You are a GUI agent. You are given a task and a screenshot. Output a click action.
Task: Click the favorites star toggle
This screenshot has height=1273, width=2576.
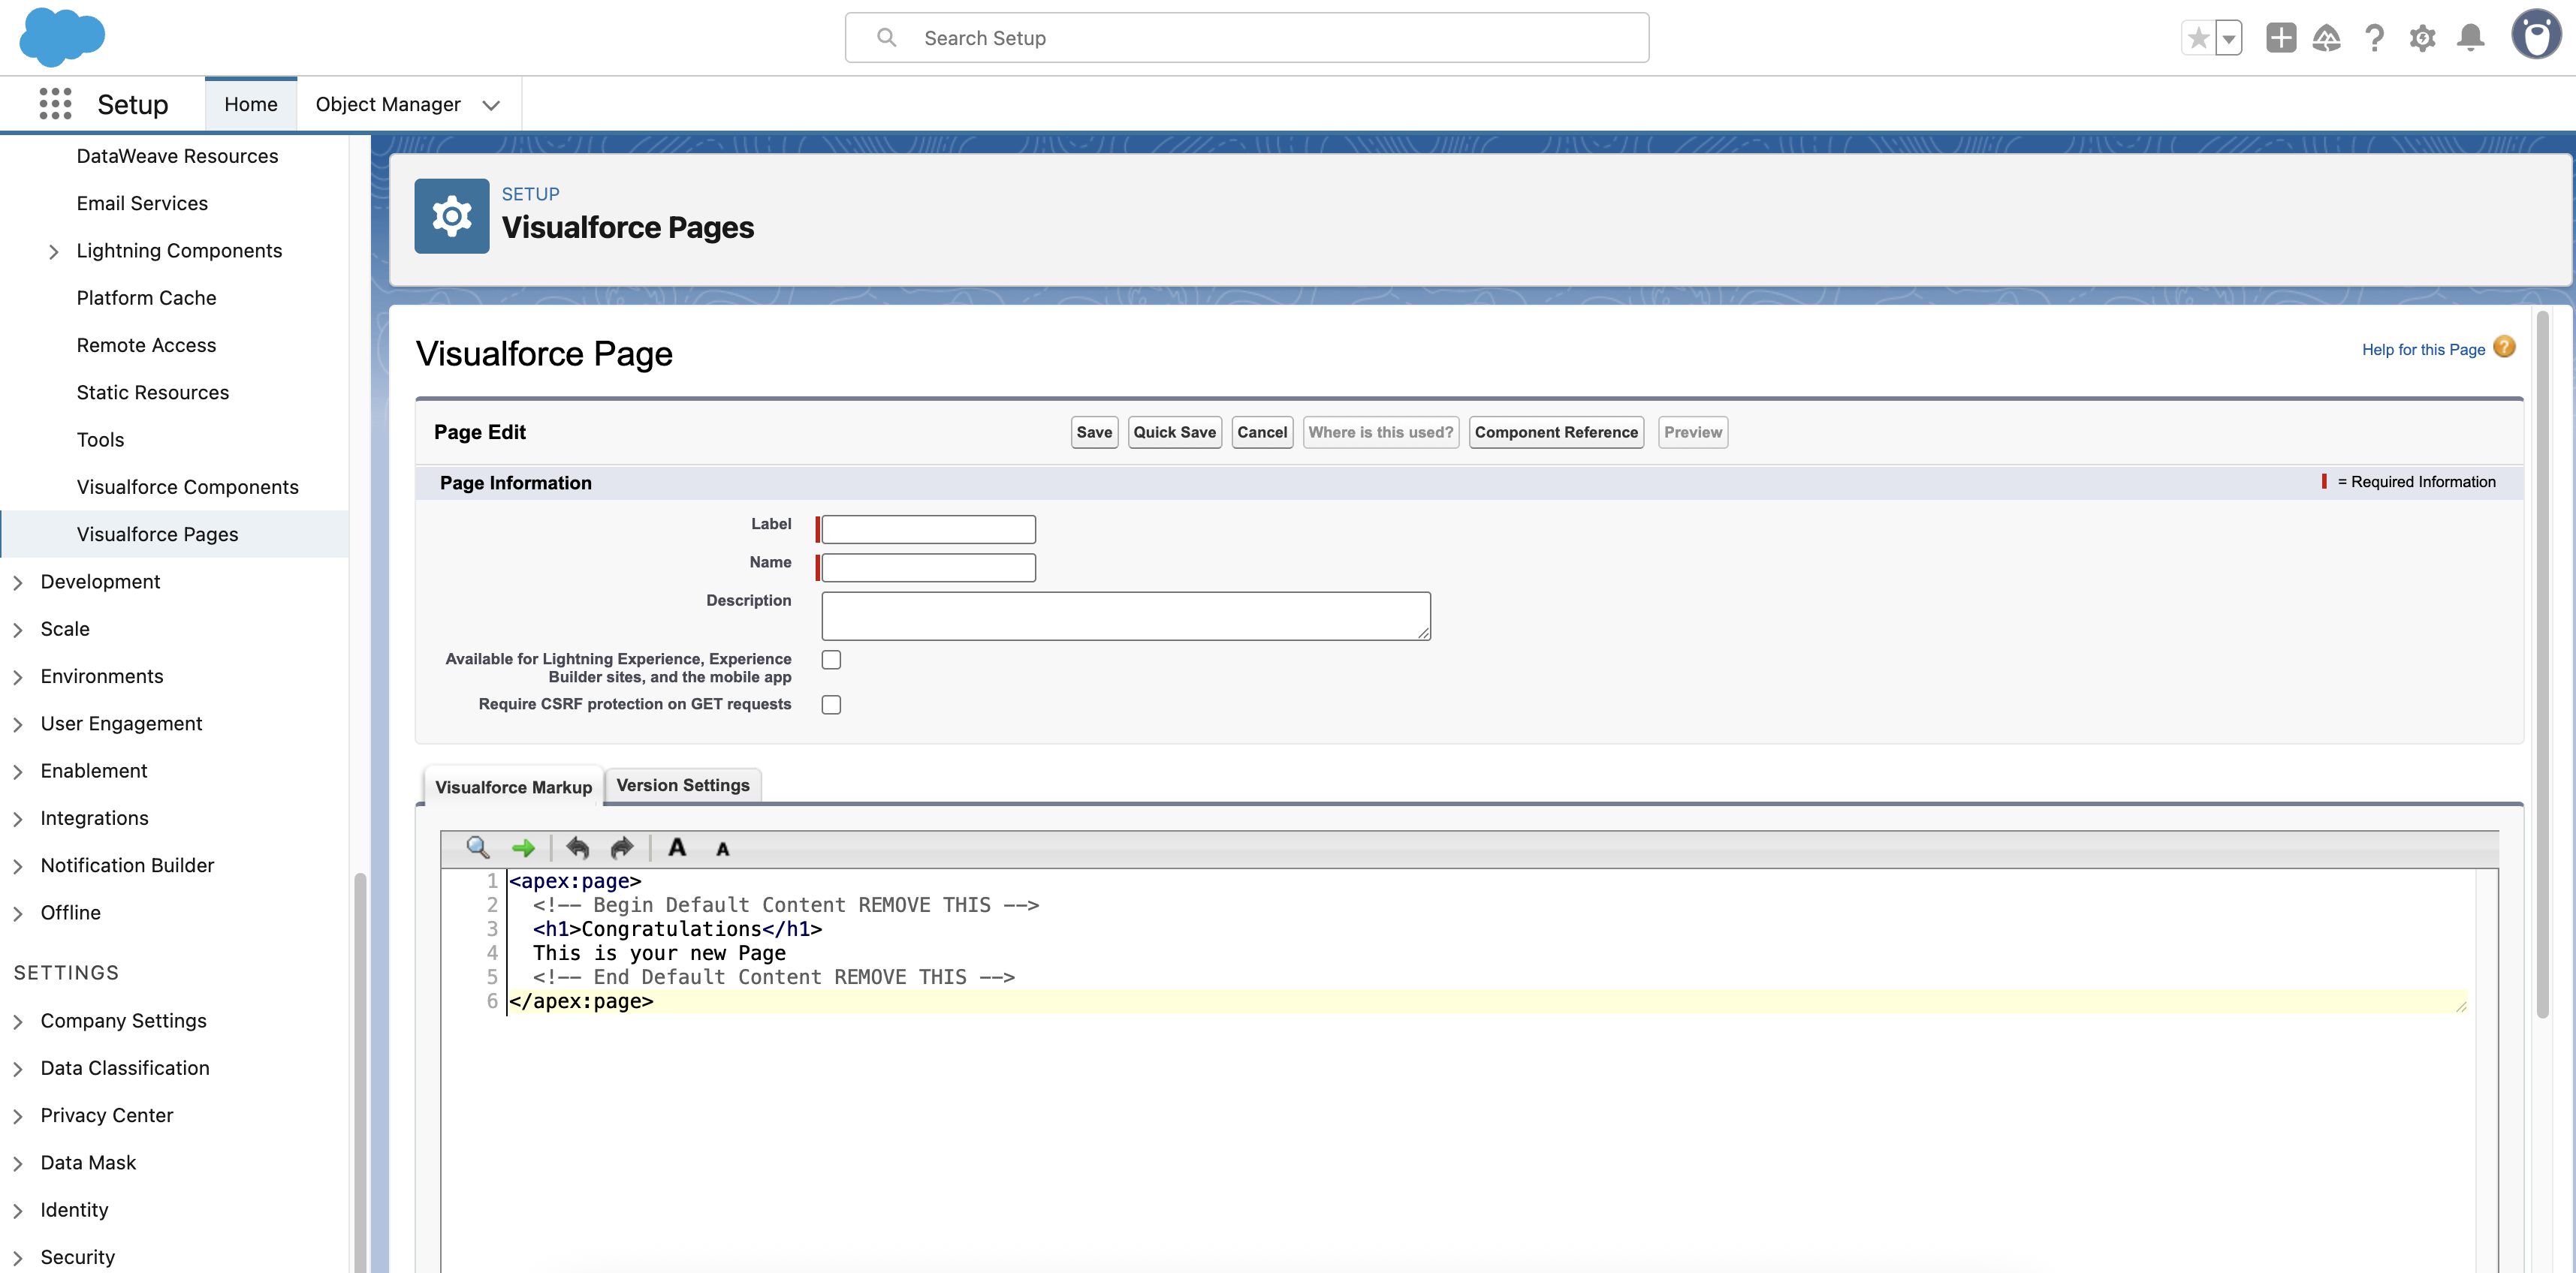tap(2198, 37)
